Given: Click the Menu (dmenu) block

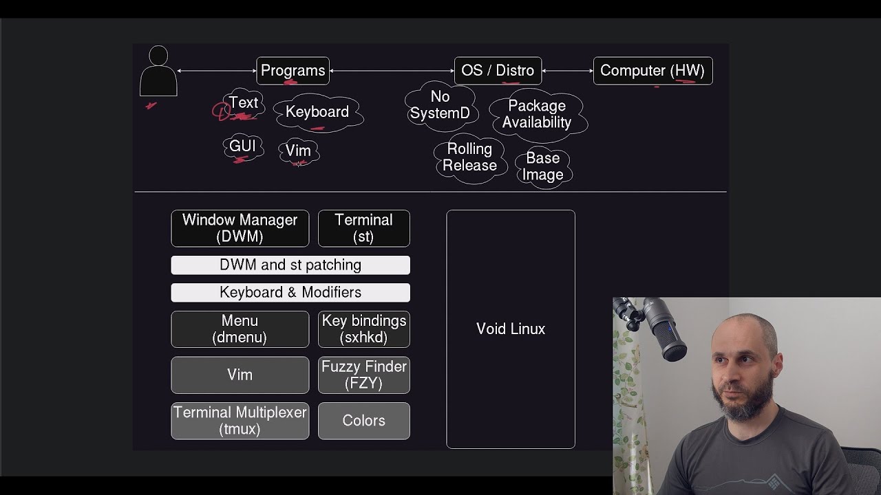Looking at the screenshot, I should tap(240, 329).
